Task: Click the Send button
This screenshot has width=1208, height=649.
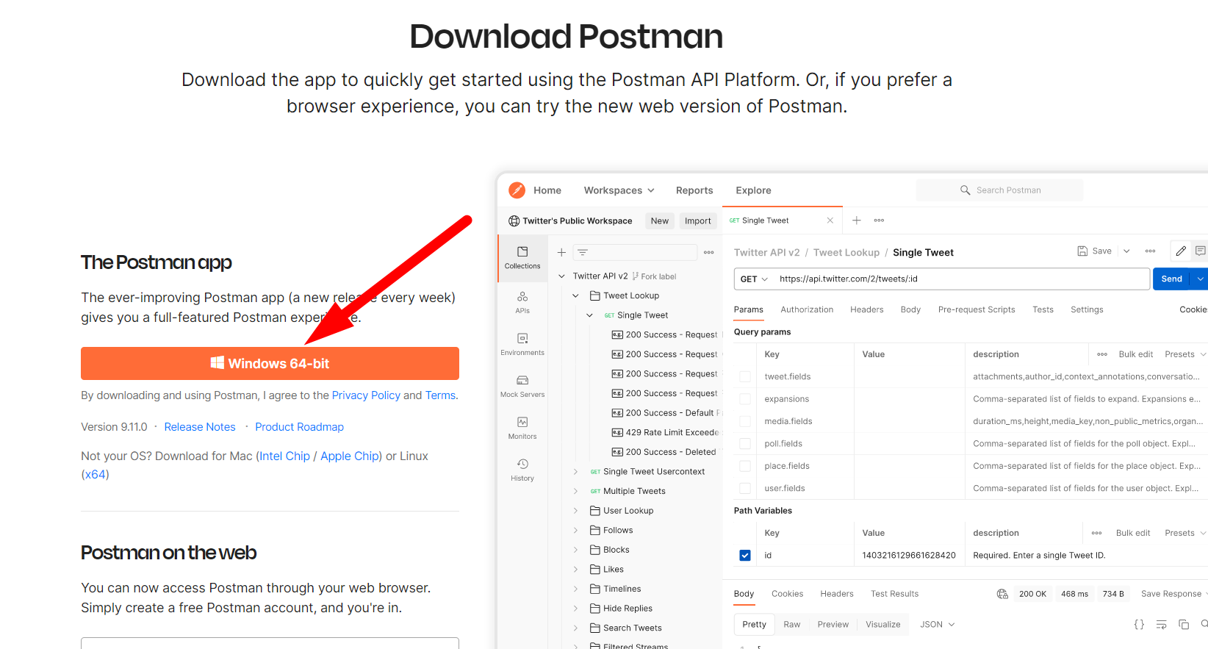Action: tap(1172, 279)
